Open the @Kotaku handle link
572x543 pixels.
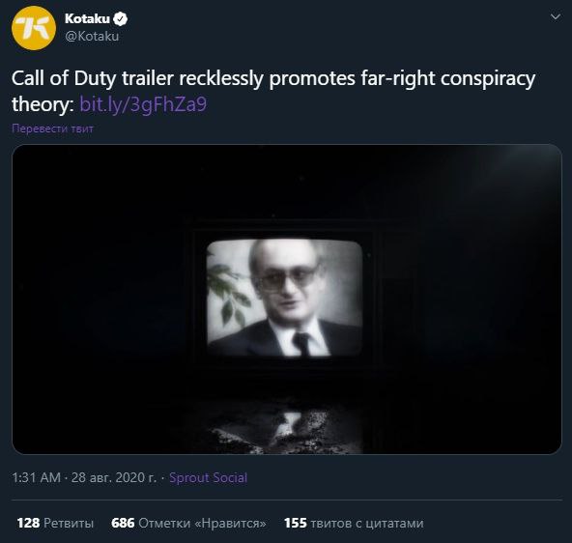(x=92, y=36)
